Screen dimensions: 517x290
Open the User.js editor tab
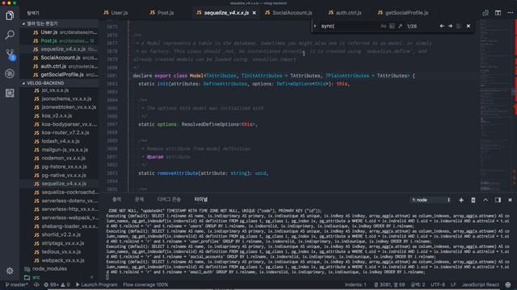116,13
